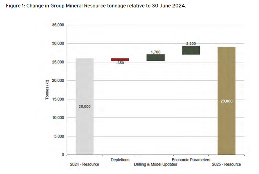Select the 2,300 data label
Screen dimensions: 259x174
[191, 44]
